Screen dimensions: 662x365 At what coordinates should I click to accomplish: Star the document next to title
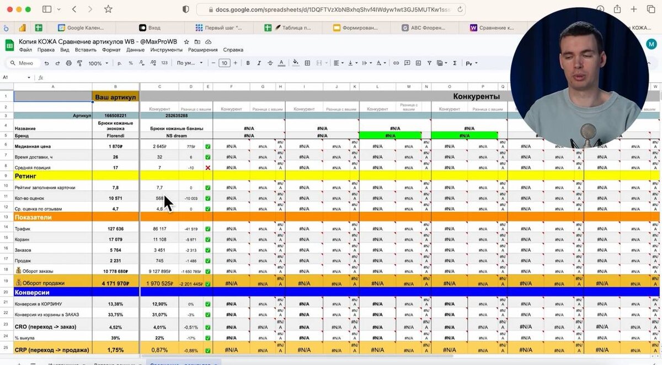186,42
